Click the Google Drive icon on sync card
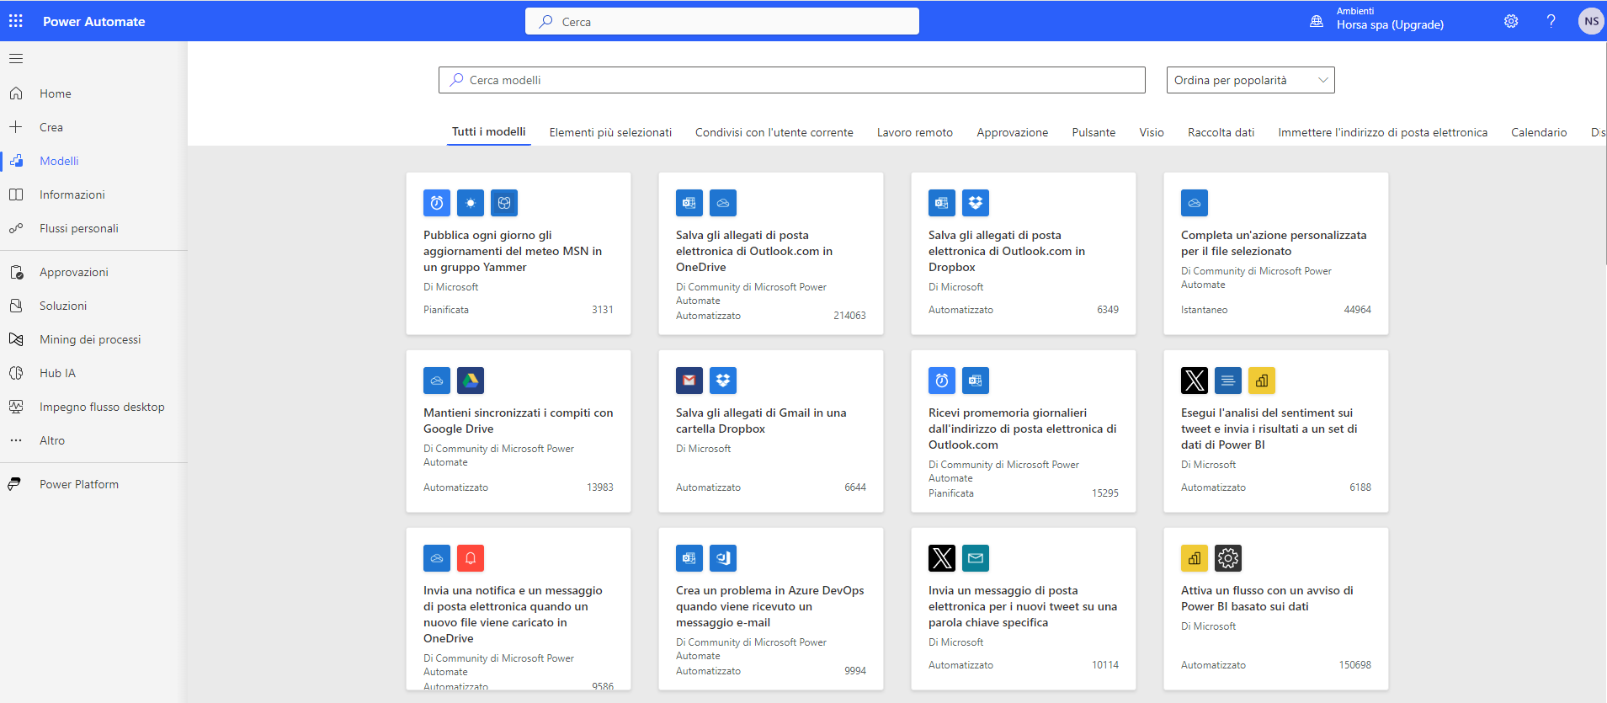Viewport: 1607px width, 703px height. click(x=471, y=381)
